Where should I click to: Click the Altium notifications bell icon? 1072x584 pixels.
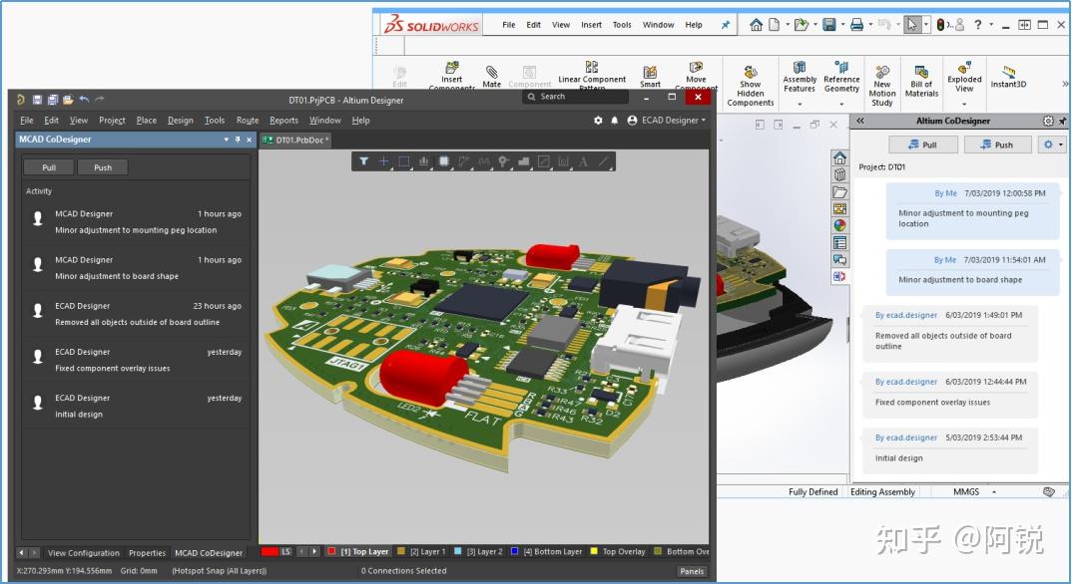pyautogui.click(x=614, y=121)
